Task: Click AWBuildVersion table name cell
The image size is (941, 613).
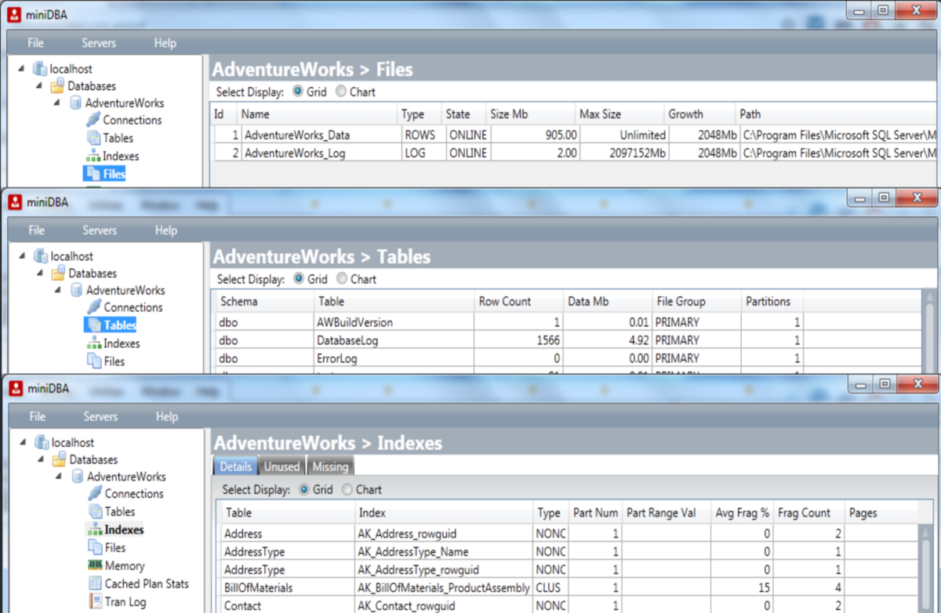Action: (x=393, y=322)
